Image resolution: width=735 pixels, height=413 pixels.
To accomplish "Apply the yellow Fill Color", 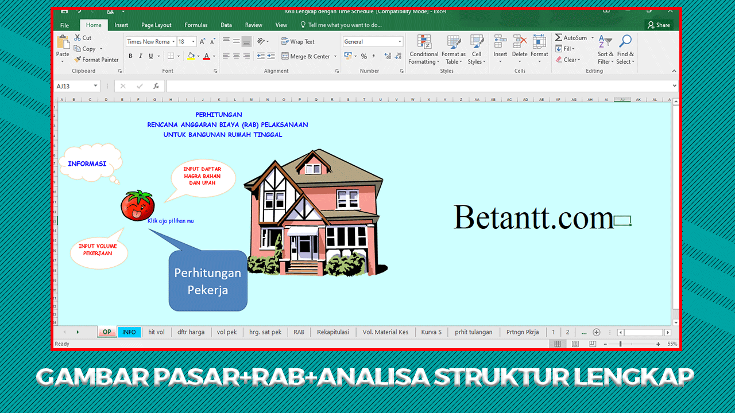I will pos(191,56).
